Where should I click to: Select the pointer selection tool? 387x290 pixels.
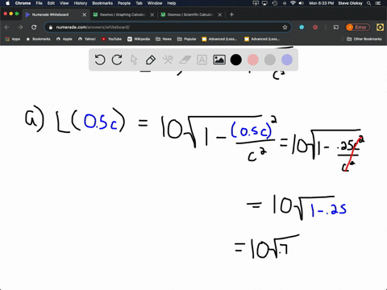[x=134, y=60]
